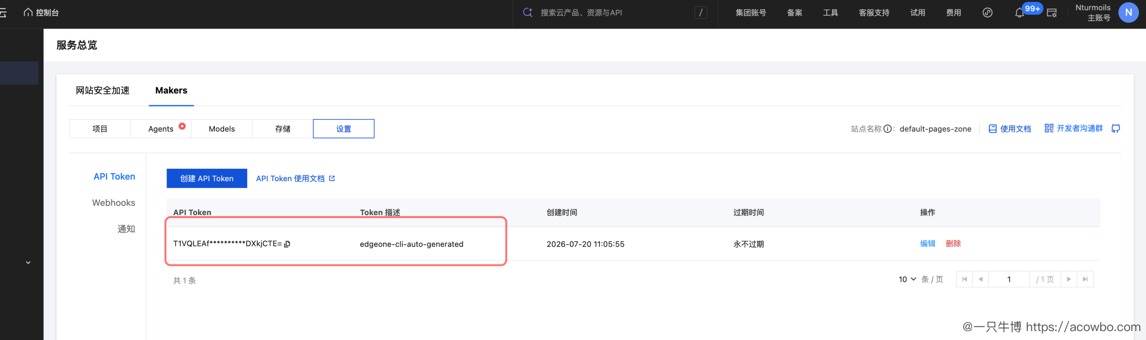Open 通知 in the settings menu
The image size is (1146, 340).
tap(126, 229)
